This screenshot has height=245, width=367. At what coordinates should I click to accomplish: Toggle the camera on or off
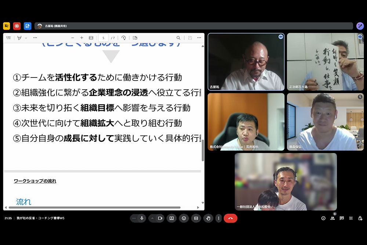point(160,218)
